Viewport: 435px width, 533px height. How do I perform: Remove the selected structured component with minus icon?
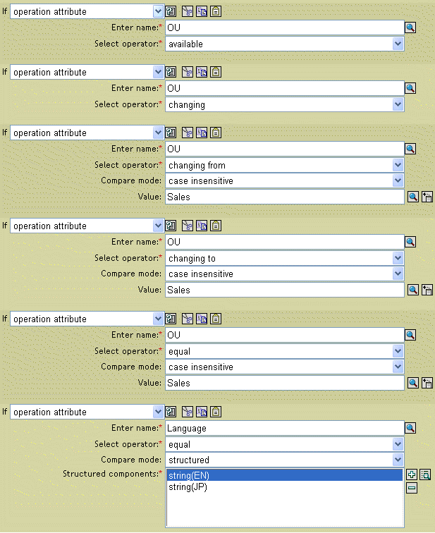point(412,488)
